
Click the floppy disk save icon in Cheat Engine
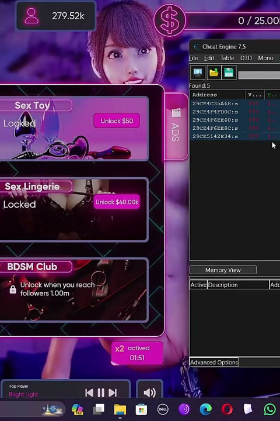click(x=229, y=73)
